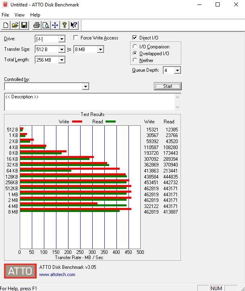Click inside the Description text box
The height and width of the screenshot is (291, 245).
click(89, 102)
